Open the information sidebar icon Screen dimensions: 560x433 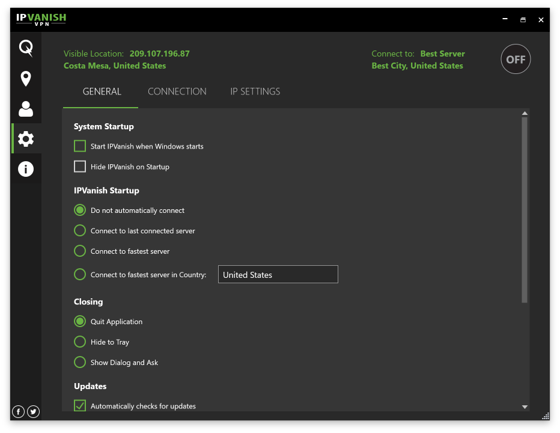pos(26,169)
